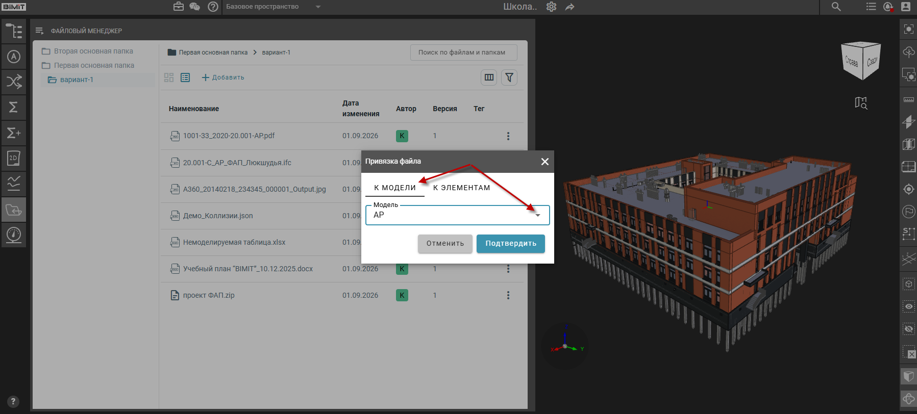Select file Демо_Коллизии.json
Screen dimensions: 917x414
pyautogui.click(x=218, y=216)
